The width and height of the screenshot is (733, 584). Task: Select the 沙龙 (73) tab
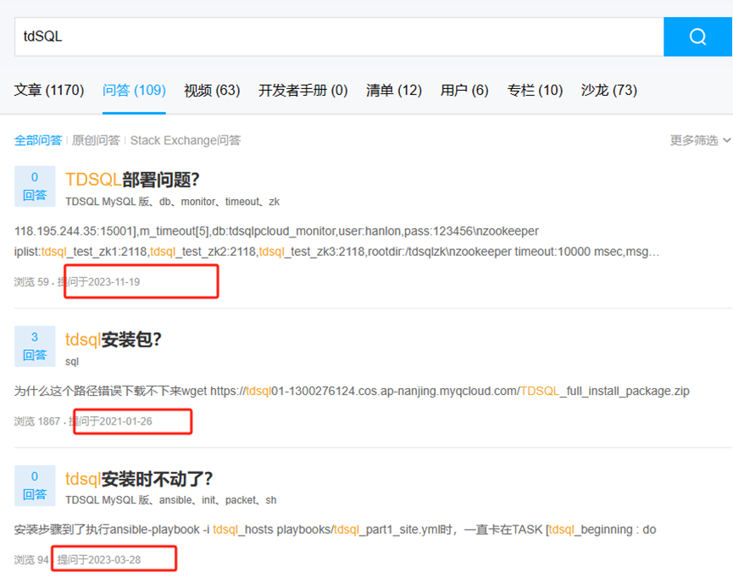[608, 90]
